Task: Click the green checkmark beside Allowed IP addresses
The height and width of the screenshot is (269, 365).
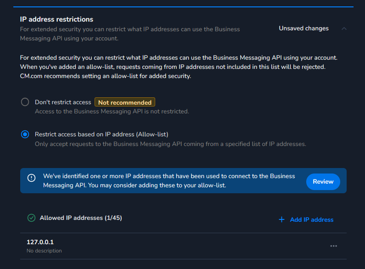Action: point(31,218)
